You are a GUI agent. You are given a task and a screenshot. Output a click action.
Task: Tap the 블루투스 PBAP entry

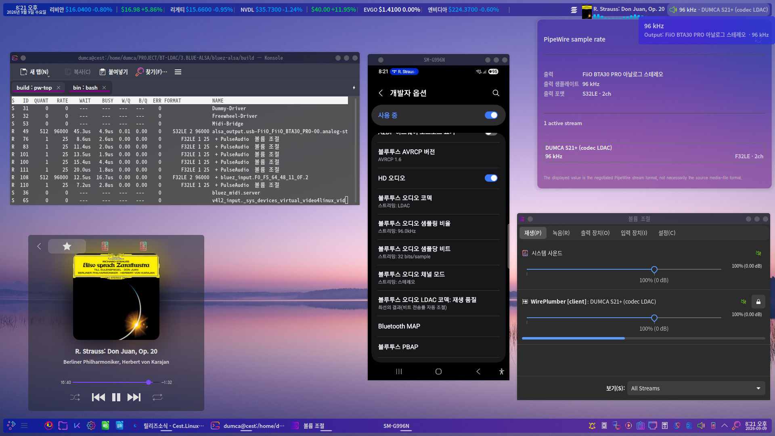(438, 347)
